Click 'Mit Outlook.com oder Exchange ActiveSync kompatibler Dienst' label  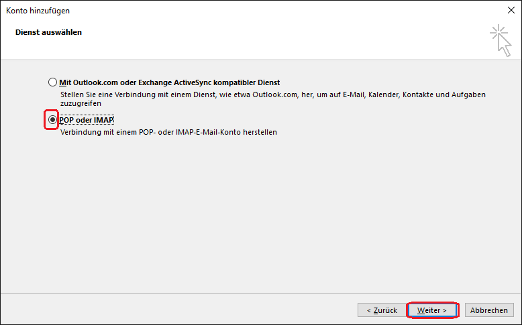pyautogui.click(x=170, y=82)
